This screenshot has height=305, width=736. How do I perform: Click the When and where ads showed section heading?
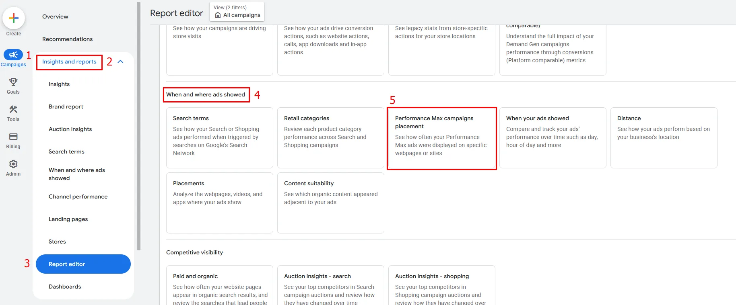206,95
